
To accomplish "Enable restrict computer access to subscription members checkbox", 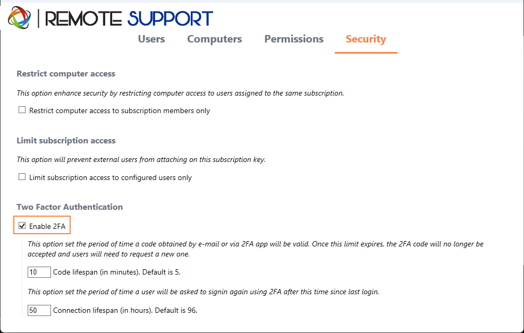I will (22, 110).
